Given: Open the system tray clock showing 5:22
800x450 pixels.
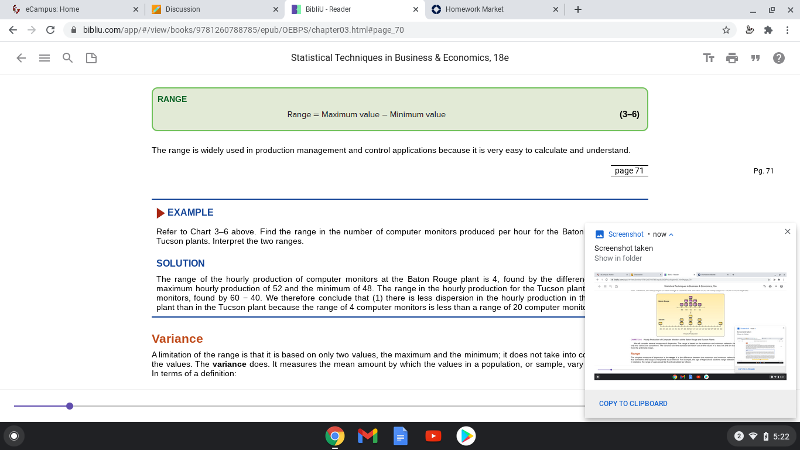Looking at the screenshot, I should tap(781, 436).
